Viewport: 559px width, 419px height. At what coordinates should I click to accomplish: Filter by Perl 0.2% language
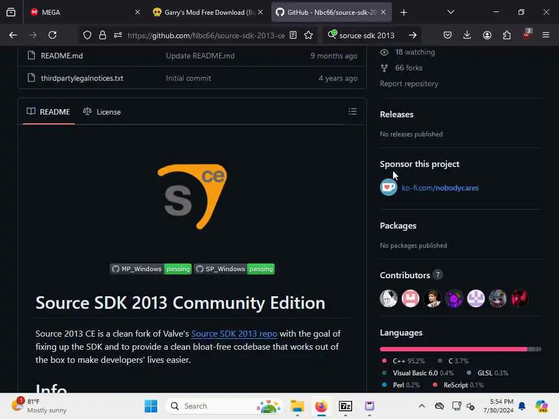point(401,385)
